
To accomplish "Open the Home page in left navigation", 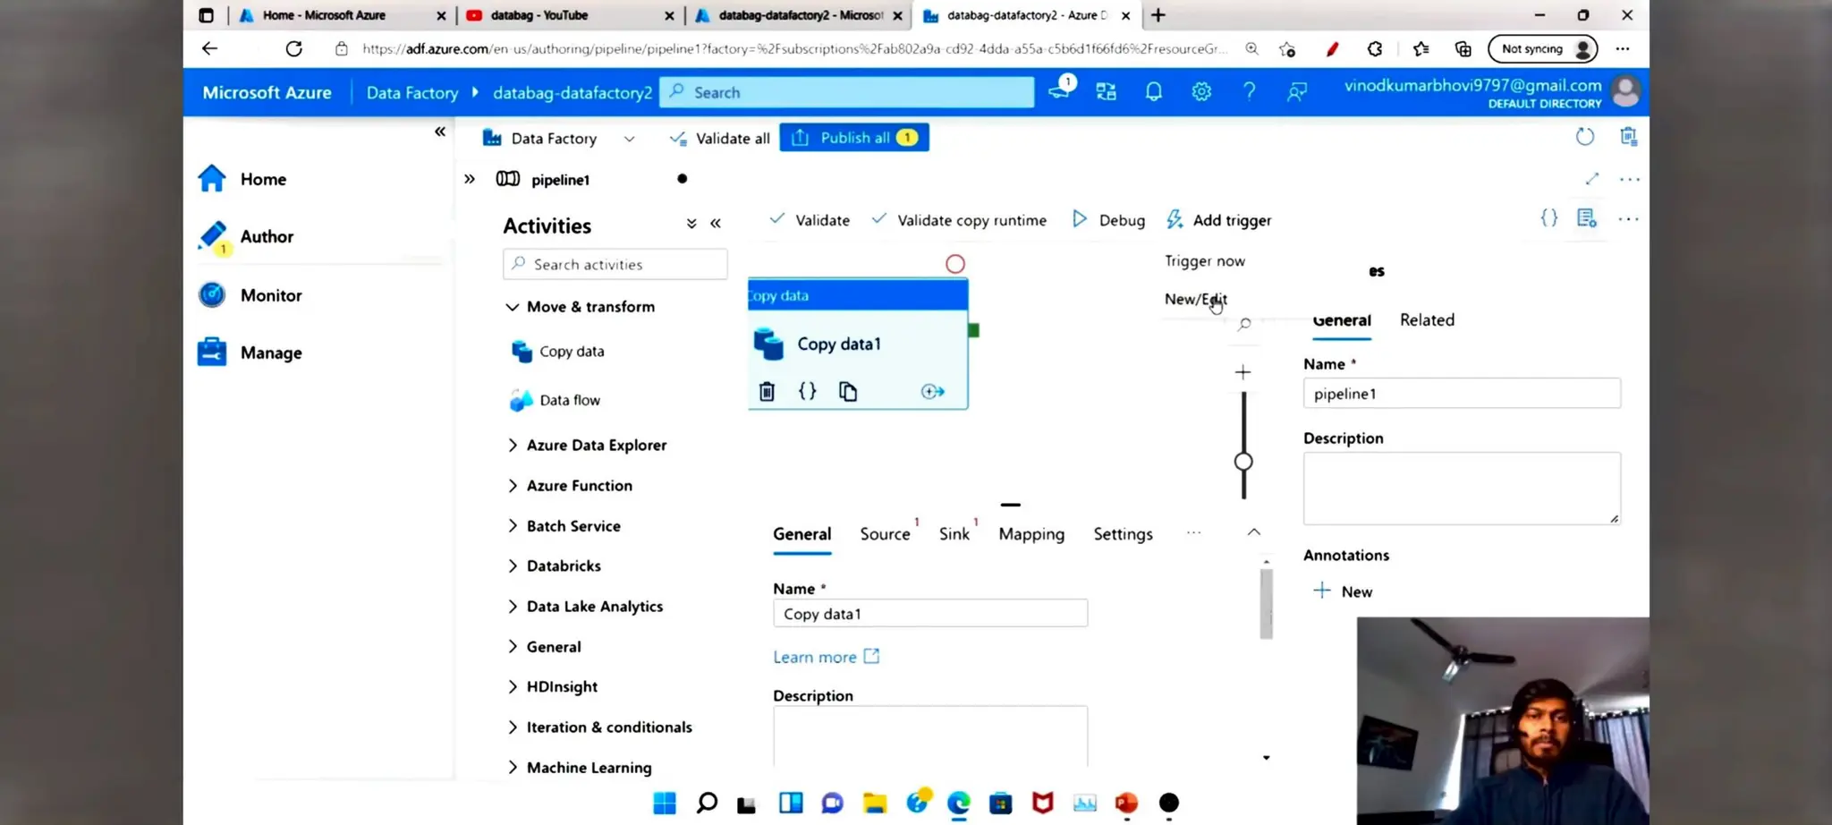I will tap(242, 179).
